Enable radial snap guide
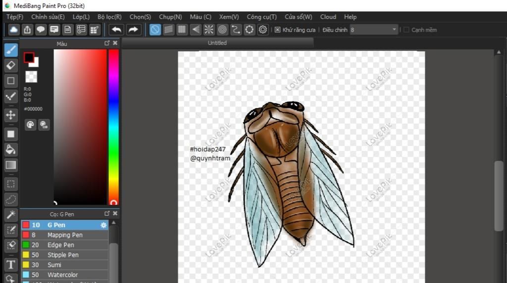The image size is (507, 283). pos(209,30)
